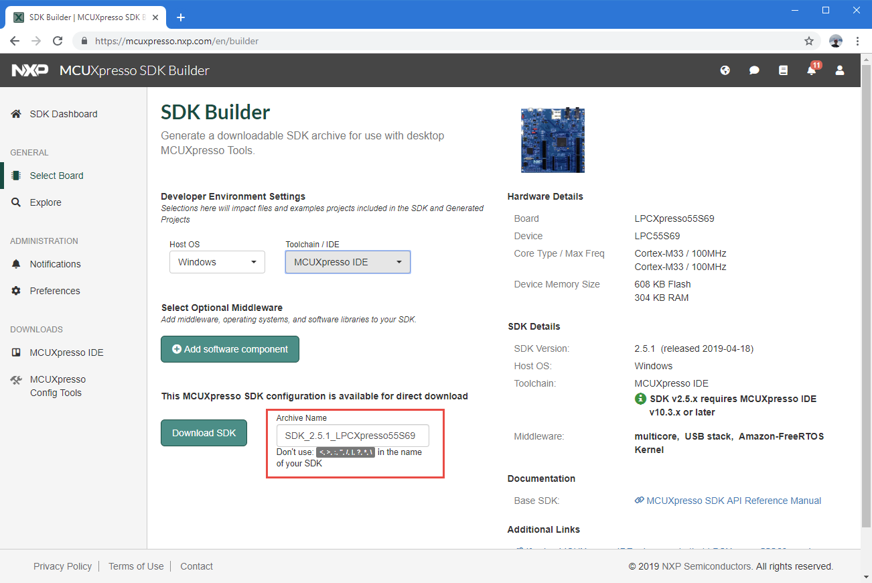Click Add software component button

click(x=230, y=349)
